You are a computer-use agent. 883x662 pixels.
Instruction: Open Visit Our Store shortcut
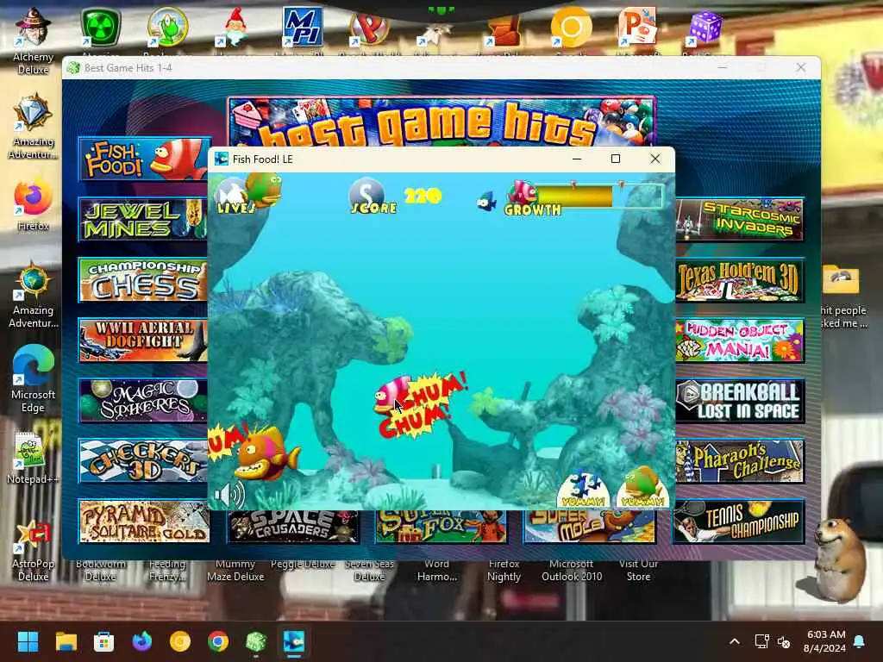(x=639, y=570)
